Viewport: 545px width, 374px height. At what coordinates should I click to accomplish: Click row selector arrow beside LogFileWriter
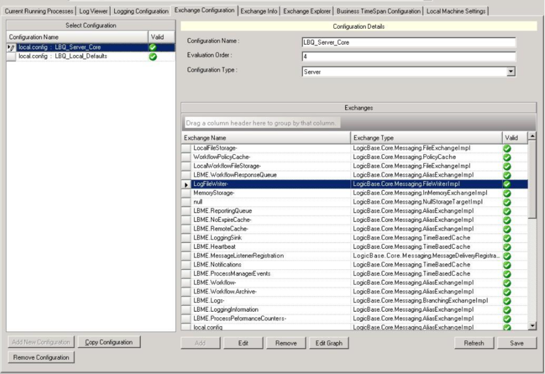(186, 185)
